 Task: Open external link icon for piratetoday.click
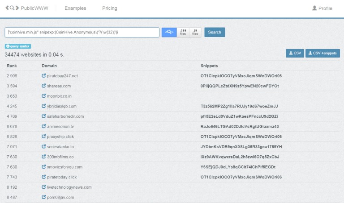pyautogui.click(x=43, y=177)
